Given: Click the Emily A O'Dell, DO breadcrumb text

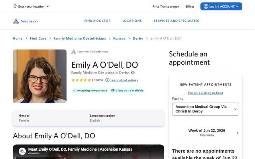Looking at the screenshot, I should [165, 39].
